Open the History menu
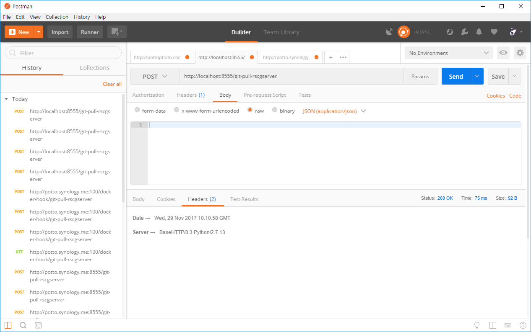 pyautogui.click(x=82, y=17)
